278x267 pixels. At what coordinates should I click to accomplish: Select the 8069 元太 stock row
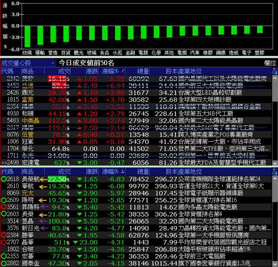point(136,193)
